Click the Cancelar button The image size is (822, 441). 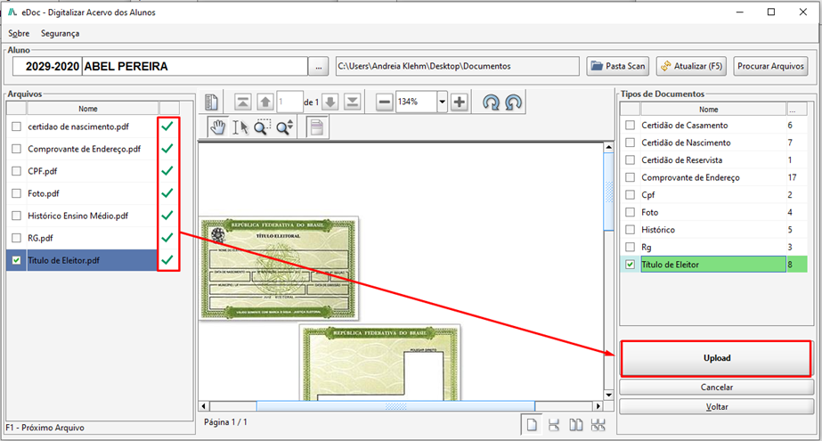click(x=717, y=387)
